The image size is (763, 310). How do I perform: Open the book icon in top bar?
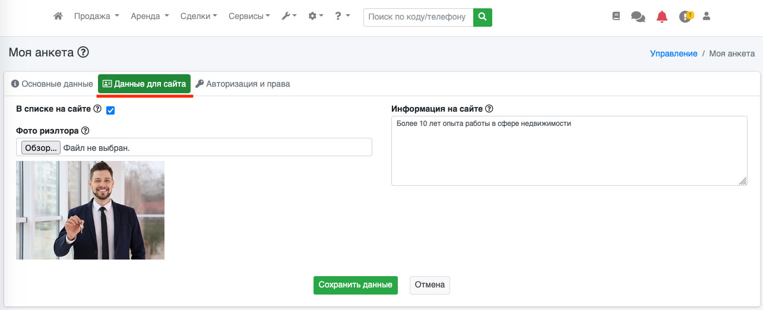point(616,17)
